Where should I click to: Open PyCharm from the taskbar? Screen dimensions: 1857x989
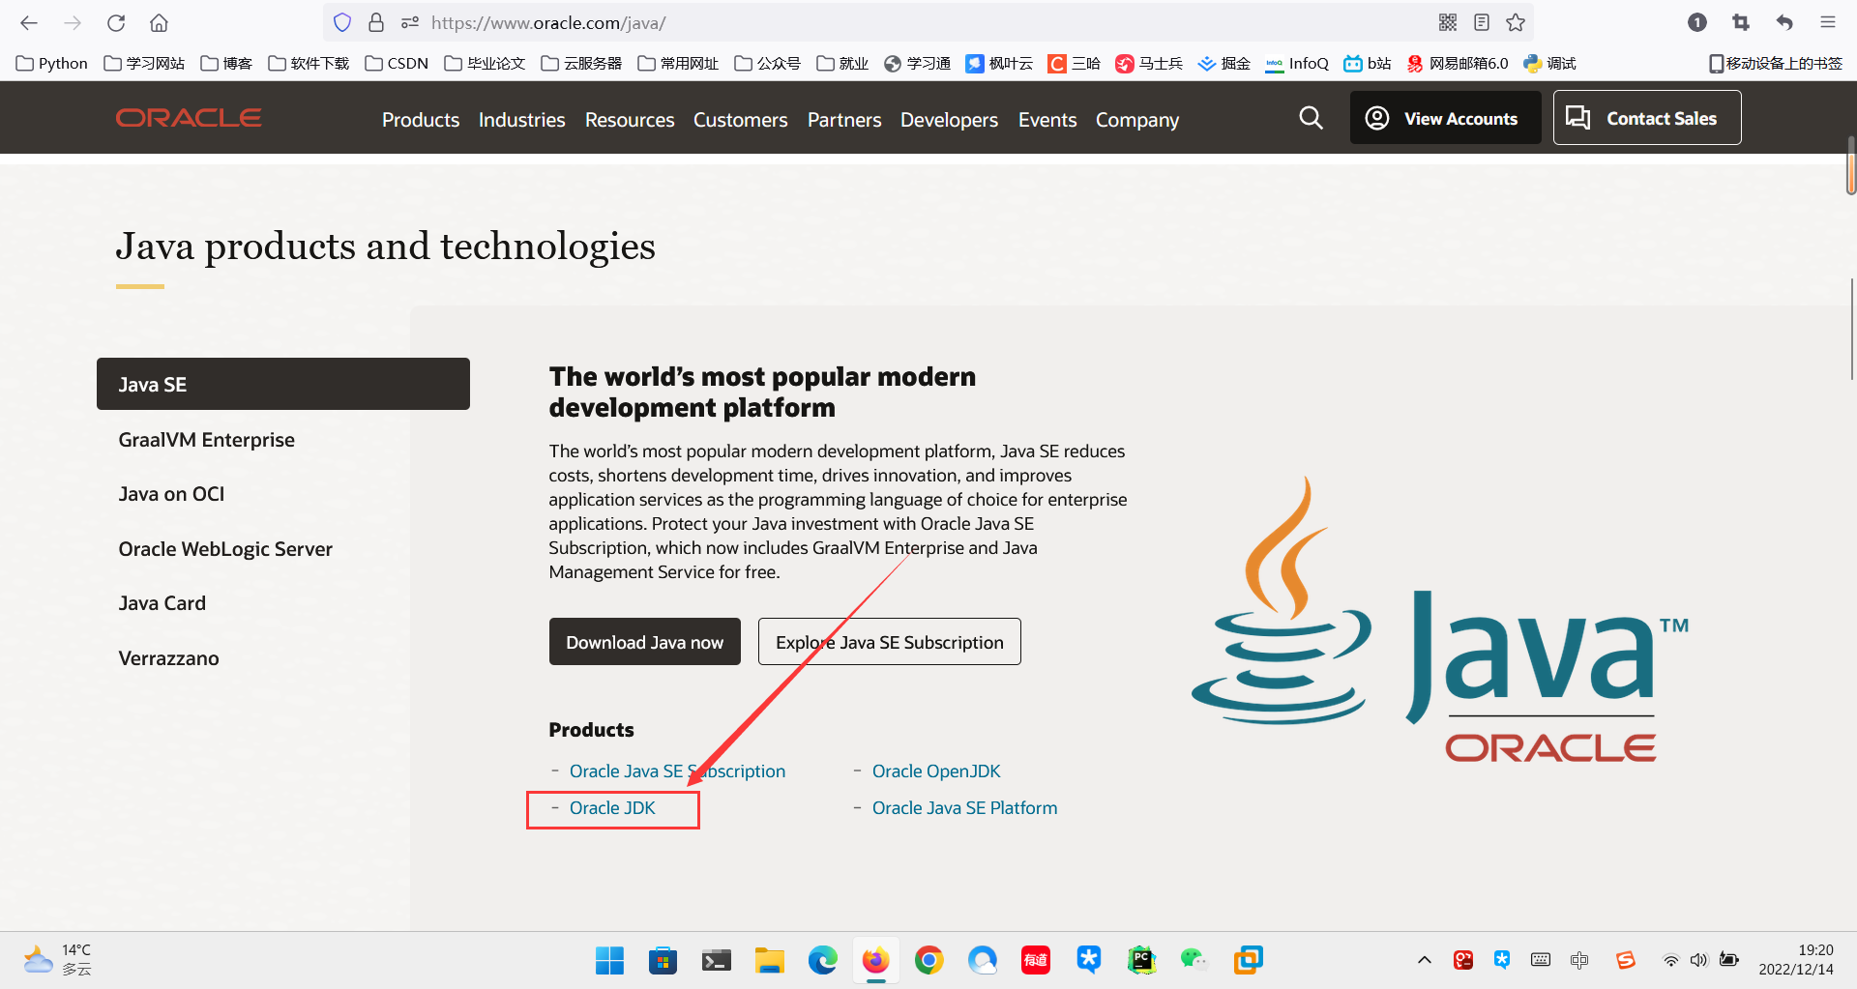[1142, 960]
